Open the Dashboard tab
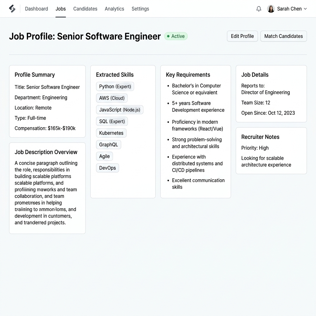 36,9
